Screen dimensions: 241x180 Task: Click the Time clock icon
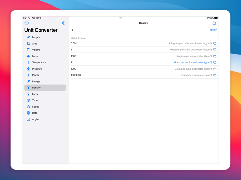28,100
